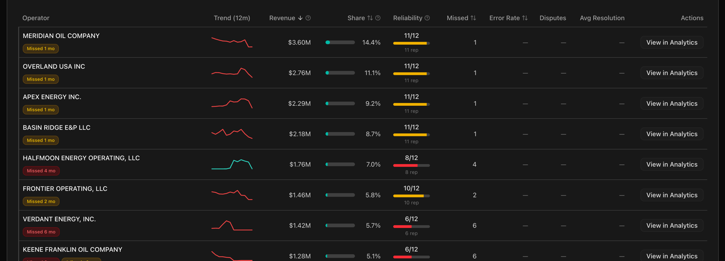This screenshot has width=725, height=261.
Task: Open the Revenue column help icon
Action: click(308, 18)
